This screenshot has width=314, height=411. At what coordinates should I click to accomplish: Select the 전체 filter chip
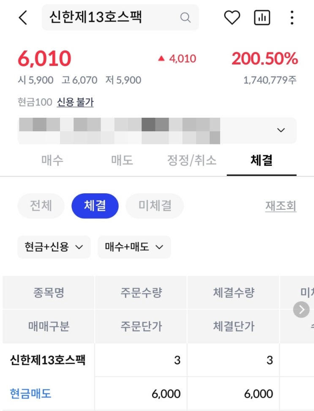click(x=41, y=206)
